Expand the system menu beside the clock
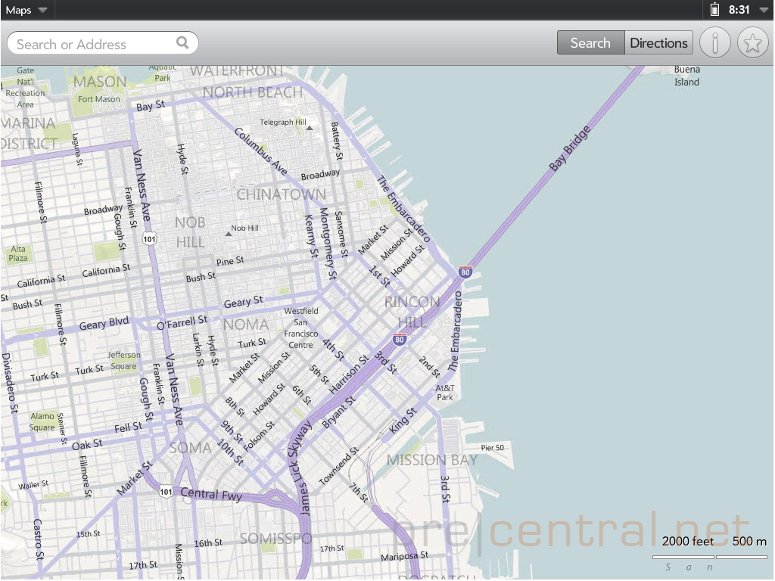This screenshot has height=581, width=775. click(763, 10)
